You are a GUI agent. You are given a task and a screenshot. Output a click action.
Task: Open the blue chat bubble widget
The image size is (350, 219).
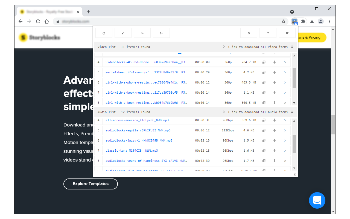(x=317, y=200)
